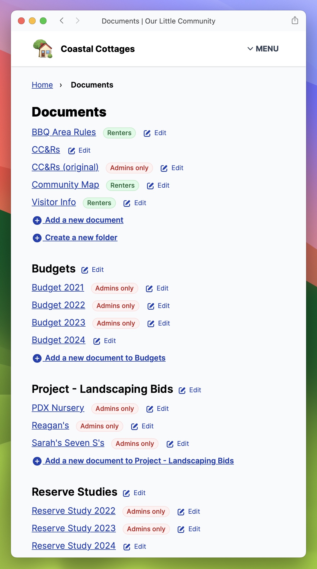Click plus icon next to Create a new folder
Image resolution: width=317 pixels, height=569 pixels.
point(37,238)
